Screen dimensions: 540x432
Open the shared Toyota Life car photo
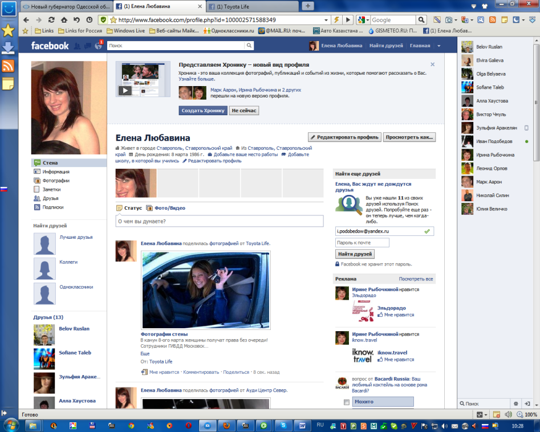pyautogui.click(x=206, y=290)
